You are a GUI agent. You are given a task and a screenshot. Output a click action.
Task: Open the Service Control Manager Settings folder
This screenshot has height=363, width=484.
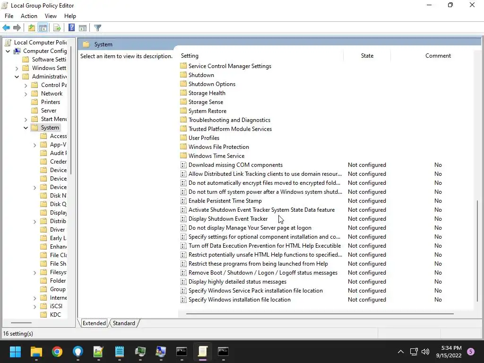230,66
